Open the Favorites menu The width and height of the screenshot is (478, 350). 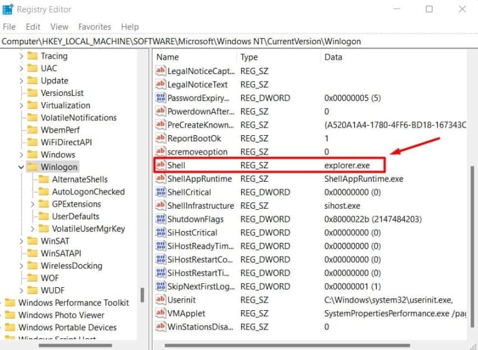(95, 27)
